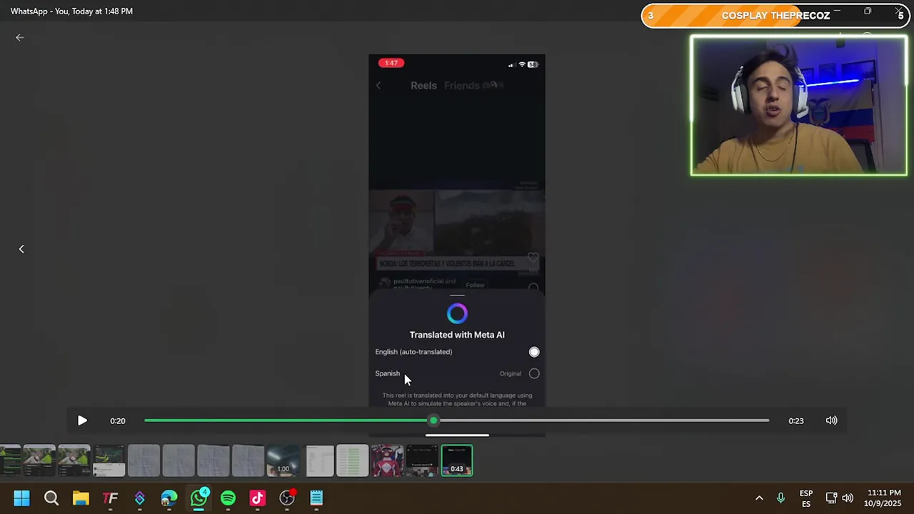
Task: Click the elapsed time 0:20 label
Action: click(118, 421)
